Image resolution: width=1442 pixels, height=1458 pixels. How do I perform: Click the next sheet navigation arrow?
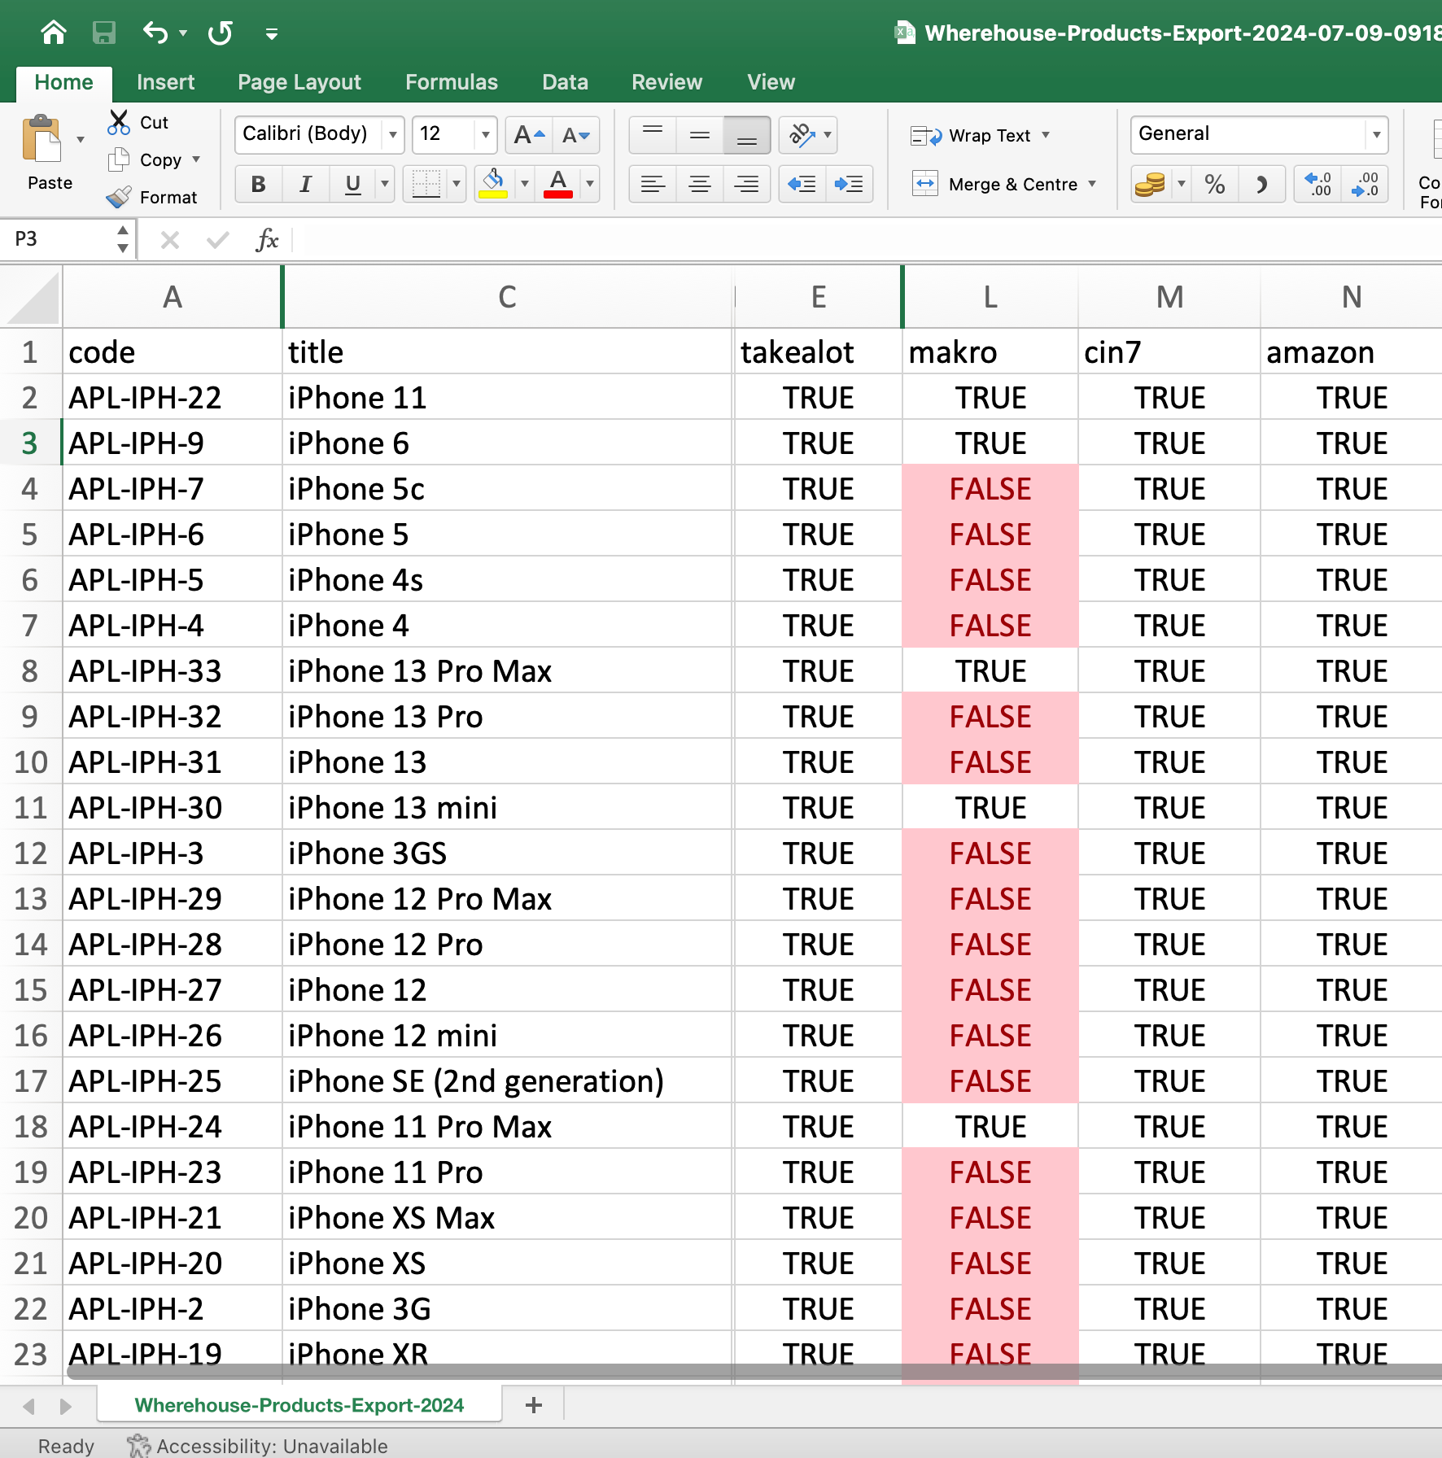click(66, 1406)
